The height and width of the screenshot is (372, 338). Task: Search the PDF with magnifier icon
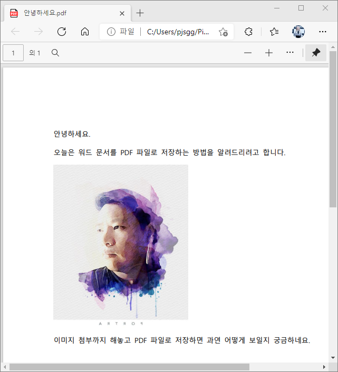55,53
